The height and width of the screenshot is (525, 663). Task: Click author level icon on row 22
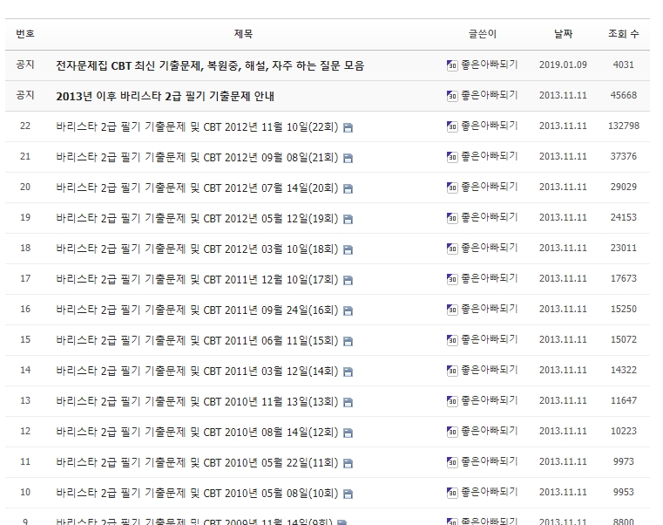pos(452,126)
